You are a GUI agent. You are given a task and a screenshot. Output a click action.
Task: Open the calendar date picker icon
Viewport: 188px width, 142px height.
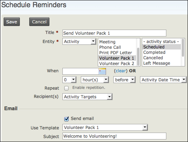102,71
